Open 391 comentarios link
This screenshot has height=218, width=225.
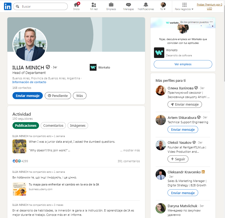129,161
